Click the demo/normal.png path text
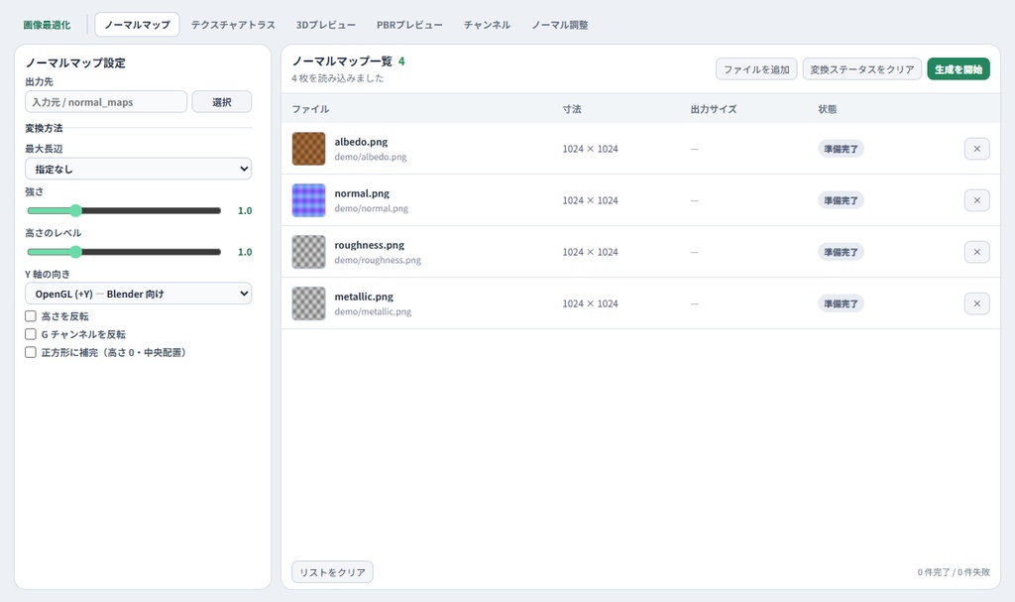This screenshot has height=602, width=1015. [x=371, y=208]
